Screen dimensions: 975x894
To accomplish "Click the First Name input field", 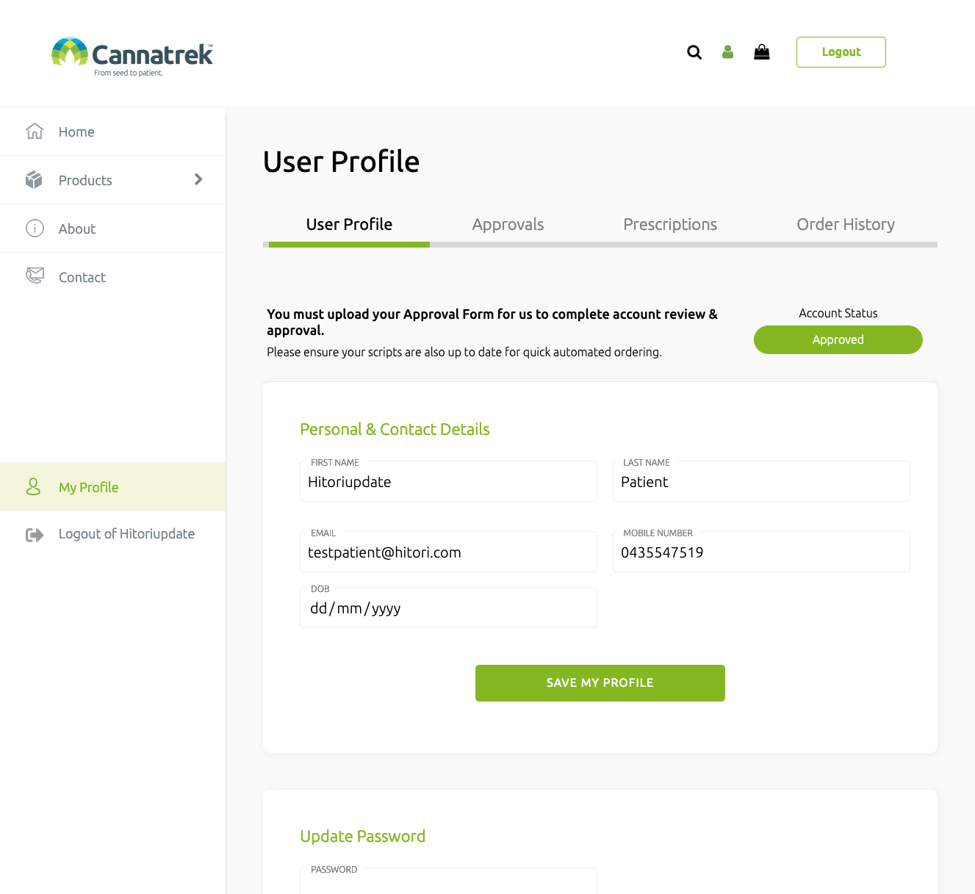I will 448,482.
